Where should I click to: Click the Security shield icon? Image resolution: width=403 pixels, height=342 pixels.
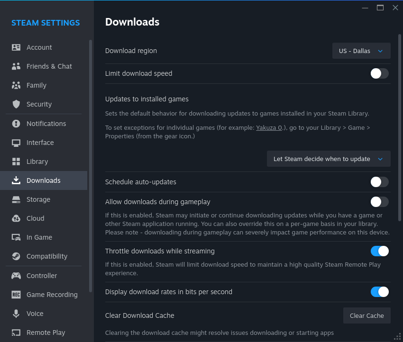[x=16, y=104]
